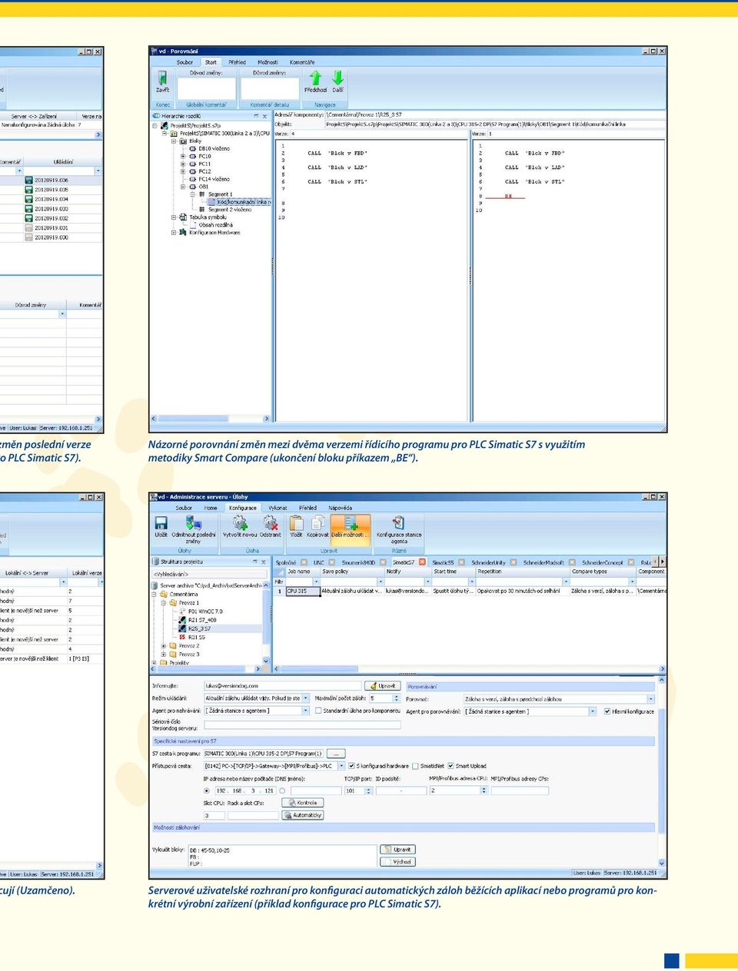The image size is (738, 971).
Task: Close the Struktura projektu panel
Action: 265,562
